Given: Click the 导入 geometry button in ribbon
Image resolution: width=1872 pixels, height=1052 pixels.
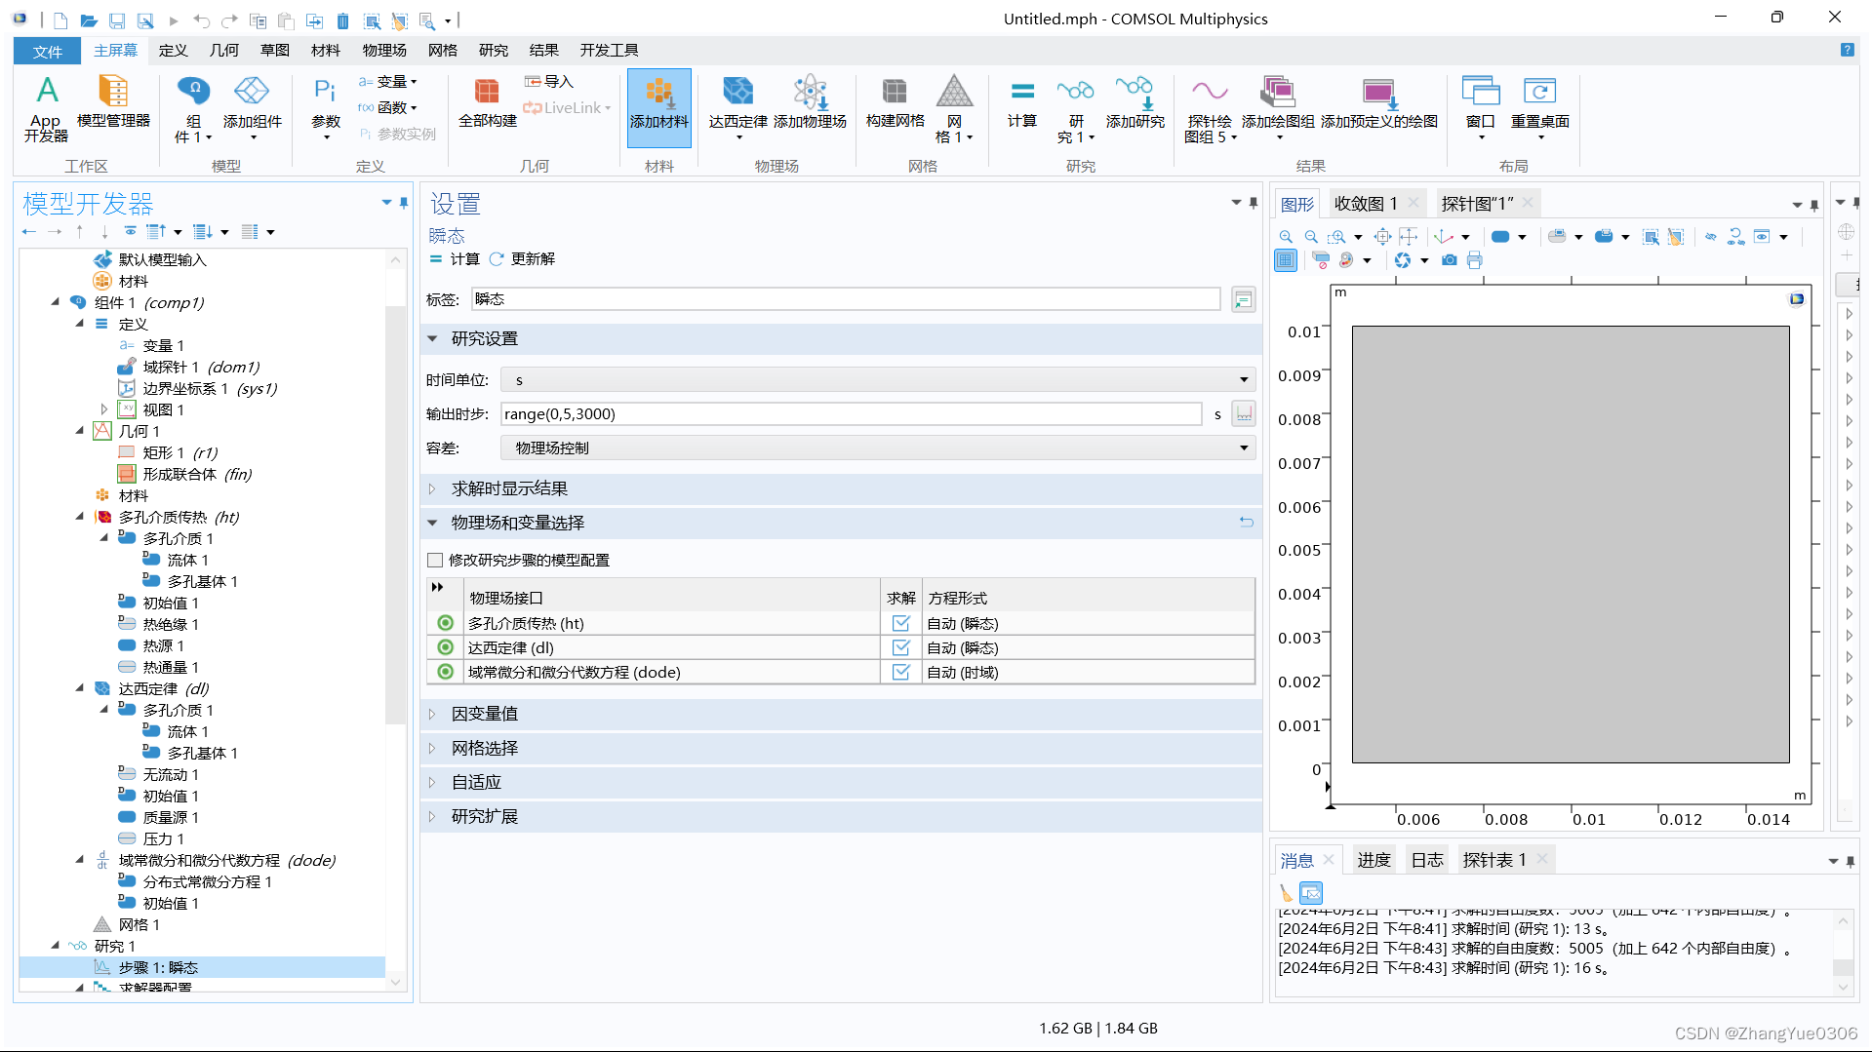Looking at the screenshot, I should coord(549,82).
